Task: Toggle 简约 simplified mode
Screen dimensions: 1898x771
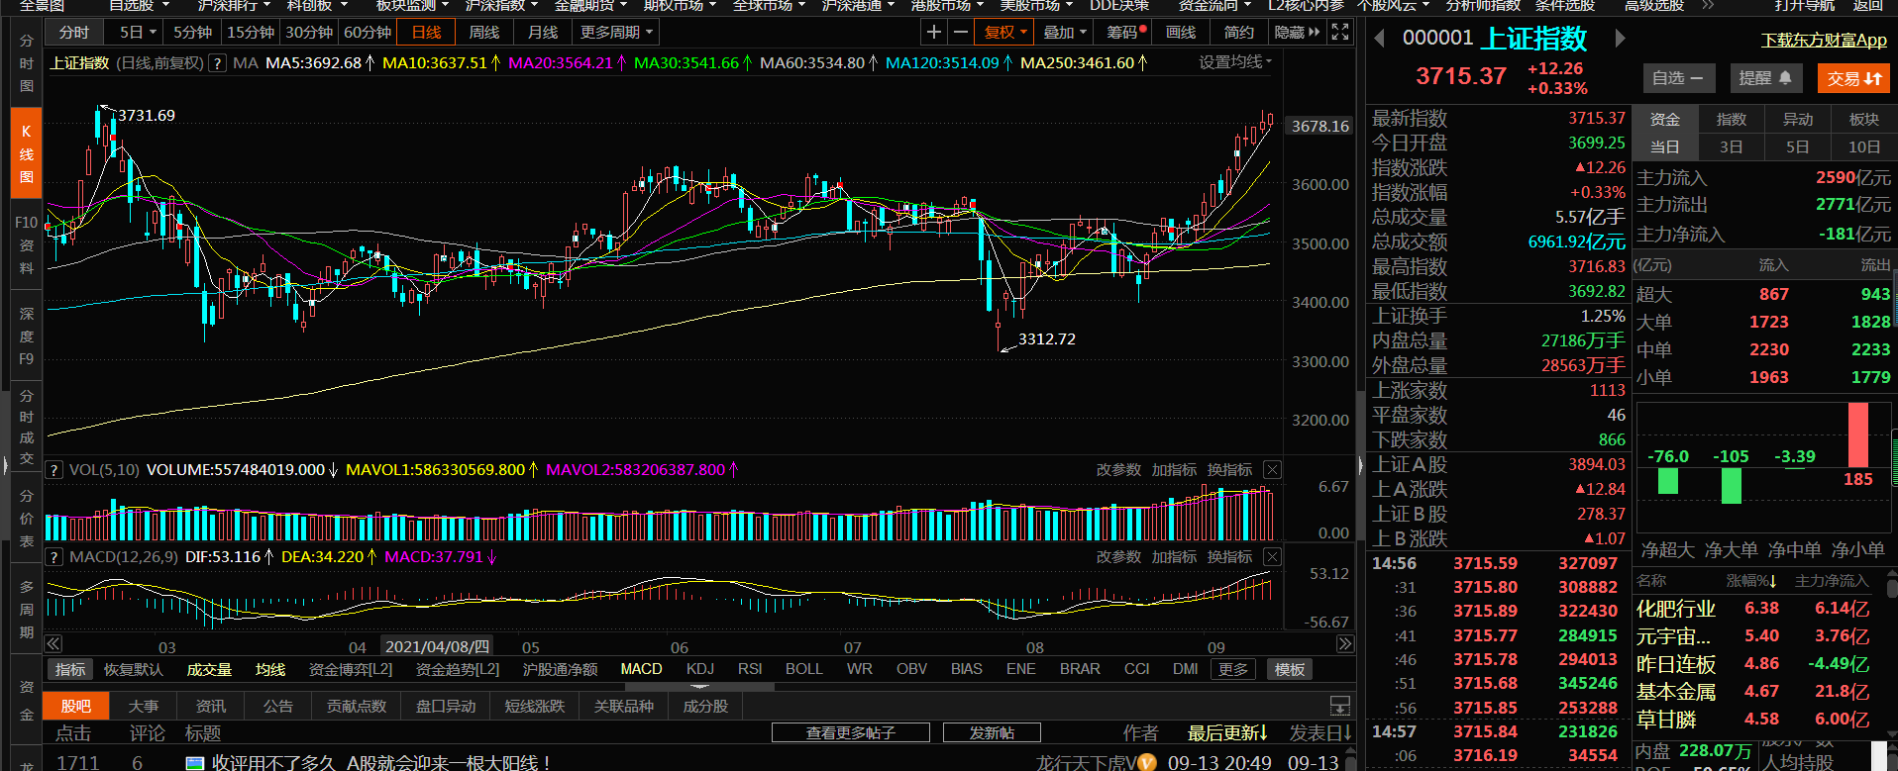Action: click(1239, 33)
